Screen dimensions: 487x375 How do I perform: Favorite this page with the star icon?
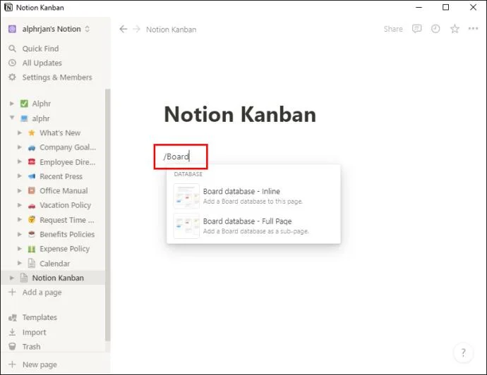pos(455,29)
